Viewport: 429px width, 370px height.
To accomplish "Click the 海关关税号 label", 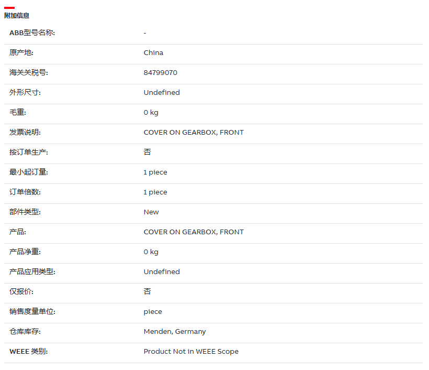I will (29, 73).
